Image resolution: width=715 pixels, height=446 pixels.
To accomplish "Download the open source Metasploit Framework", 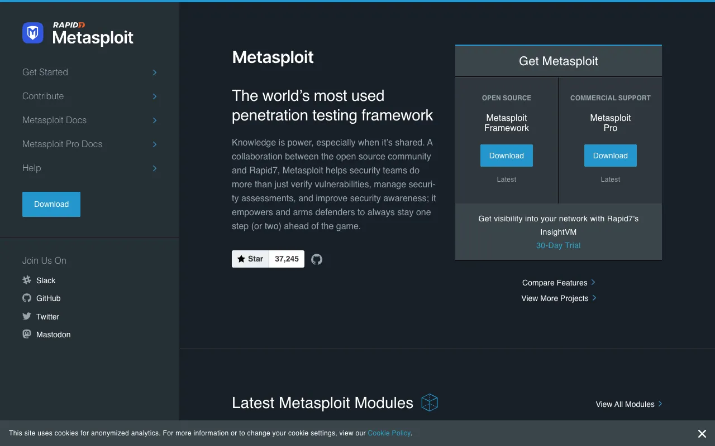I will click(x=506, y=156).
